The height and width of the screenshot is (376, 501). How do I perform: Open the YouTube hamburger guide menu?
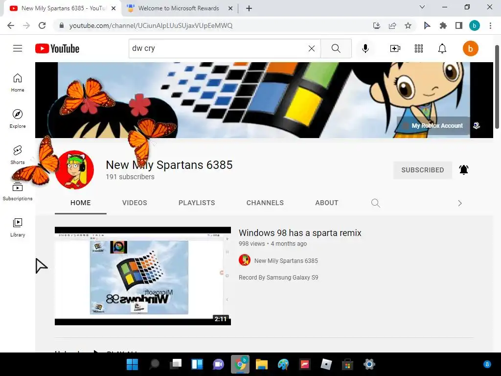click(x=18, y=48)
